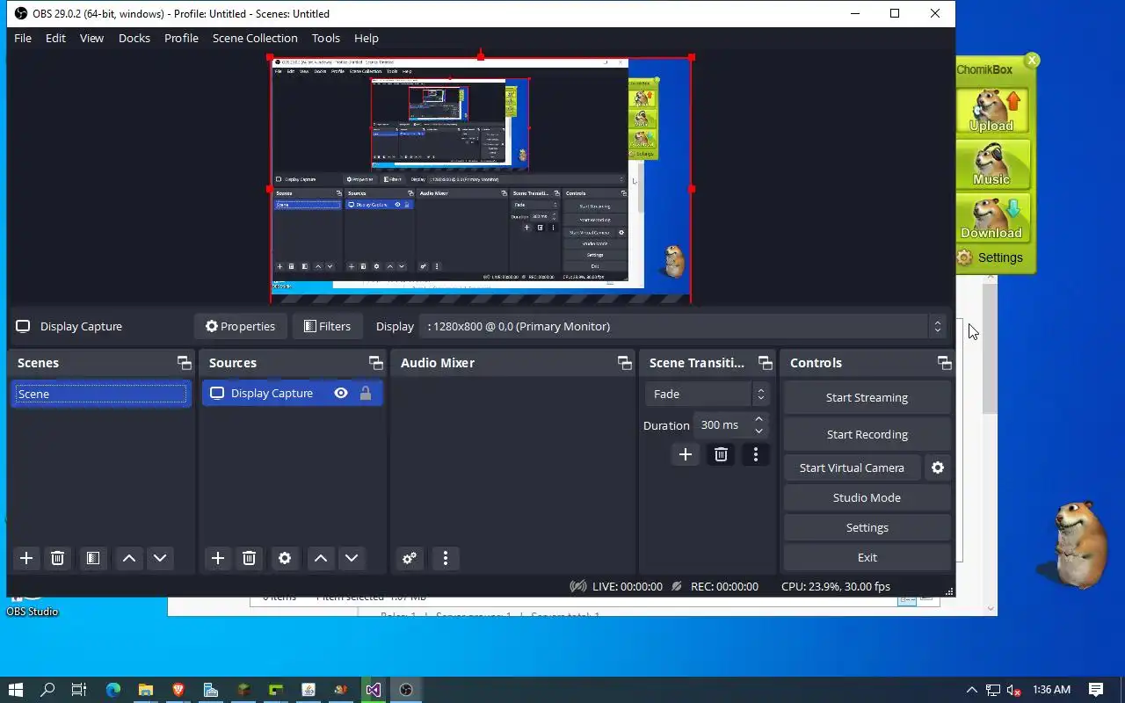Open OBS Settings from Controls
This screenshot has height=703, width=1125.
[867, 527]
